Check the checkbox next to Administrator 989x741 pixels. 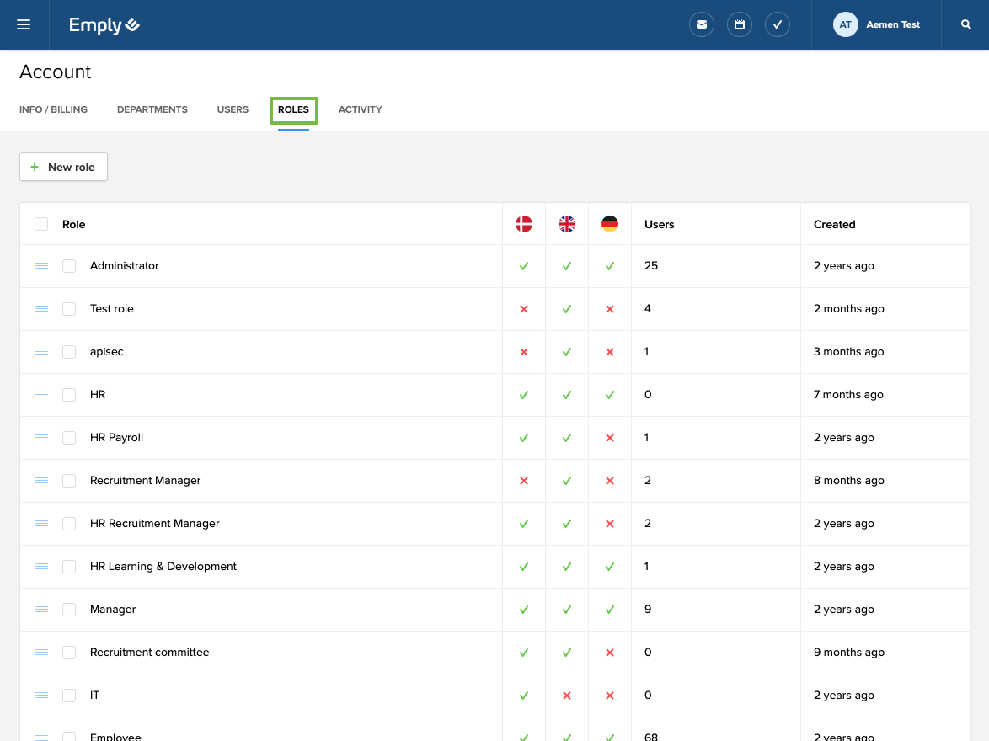(x=69, y=265)
